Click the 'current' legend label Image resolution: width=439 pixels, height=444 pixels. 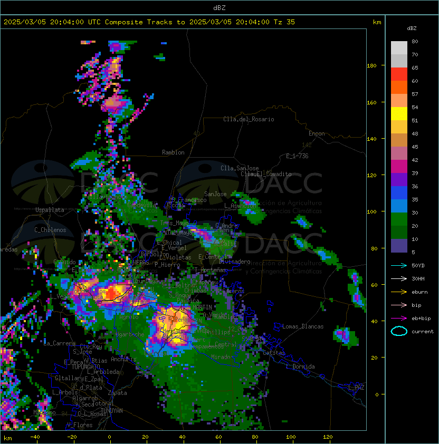[423, 332]
